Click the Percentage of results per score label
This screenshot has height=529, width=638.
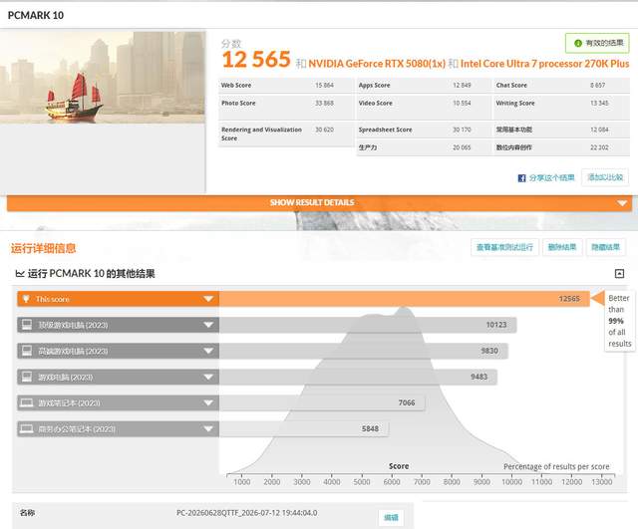(x=556, y=466)
